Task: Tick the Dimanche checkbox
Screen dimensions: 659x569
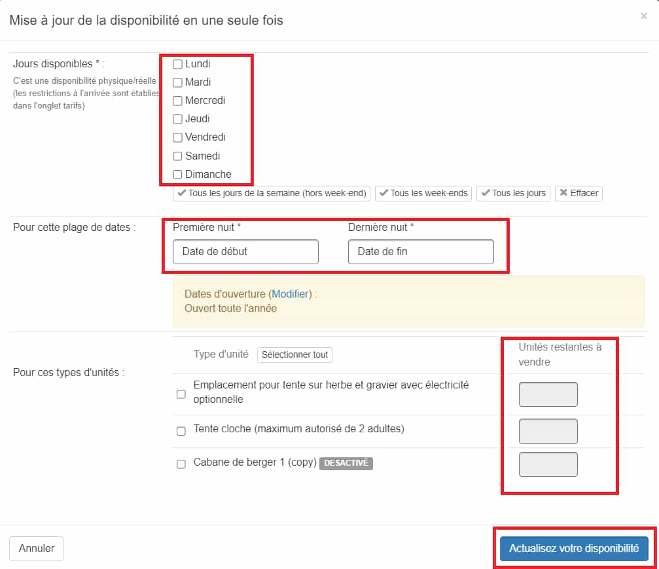Action: pyautogui.click(x=177, y=174)
